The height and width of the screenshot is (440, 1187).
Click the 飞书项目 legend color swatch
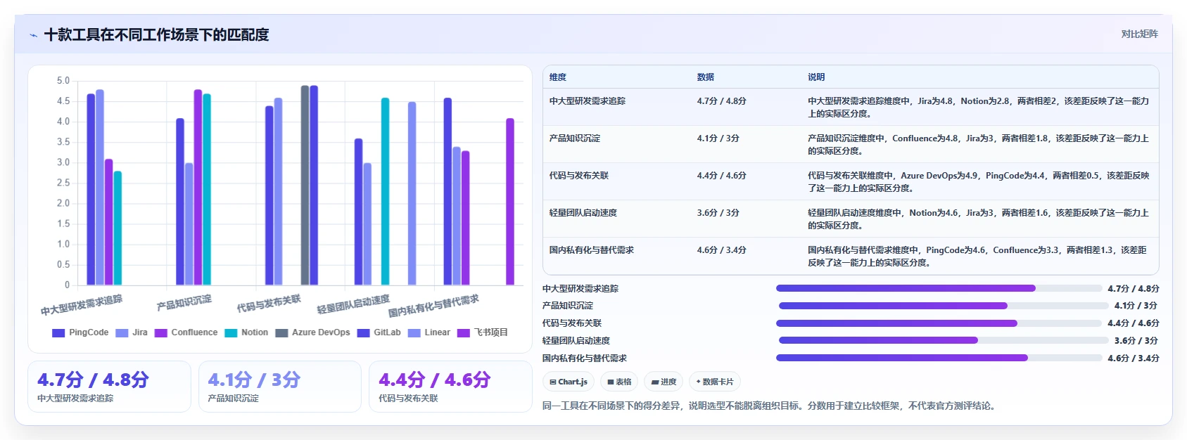(463, 333)
